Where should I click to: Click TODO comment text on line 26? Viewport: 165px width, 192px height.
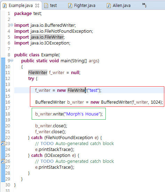point(74,161)
